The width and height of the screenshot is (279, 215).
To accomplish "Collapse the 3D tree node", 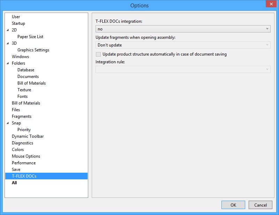I will pyautogui.click(x=8, y=43).
